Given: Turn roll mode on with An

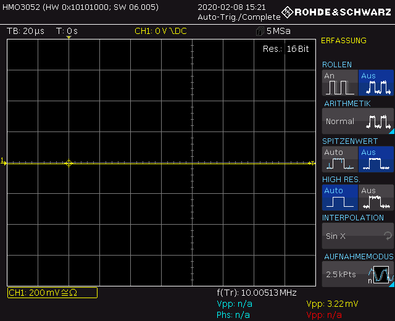Looking at the screenshot, I should [x=339, y=83].
